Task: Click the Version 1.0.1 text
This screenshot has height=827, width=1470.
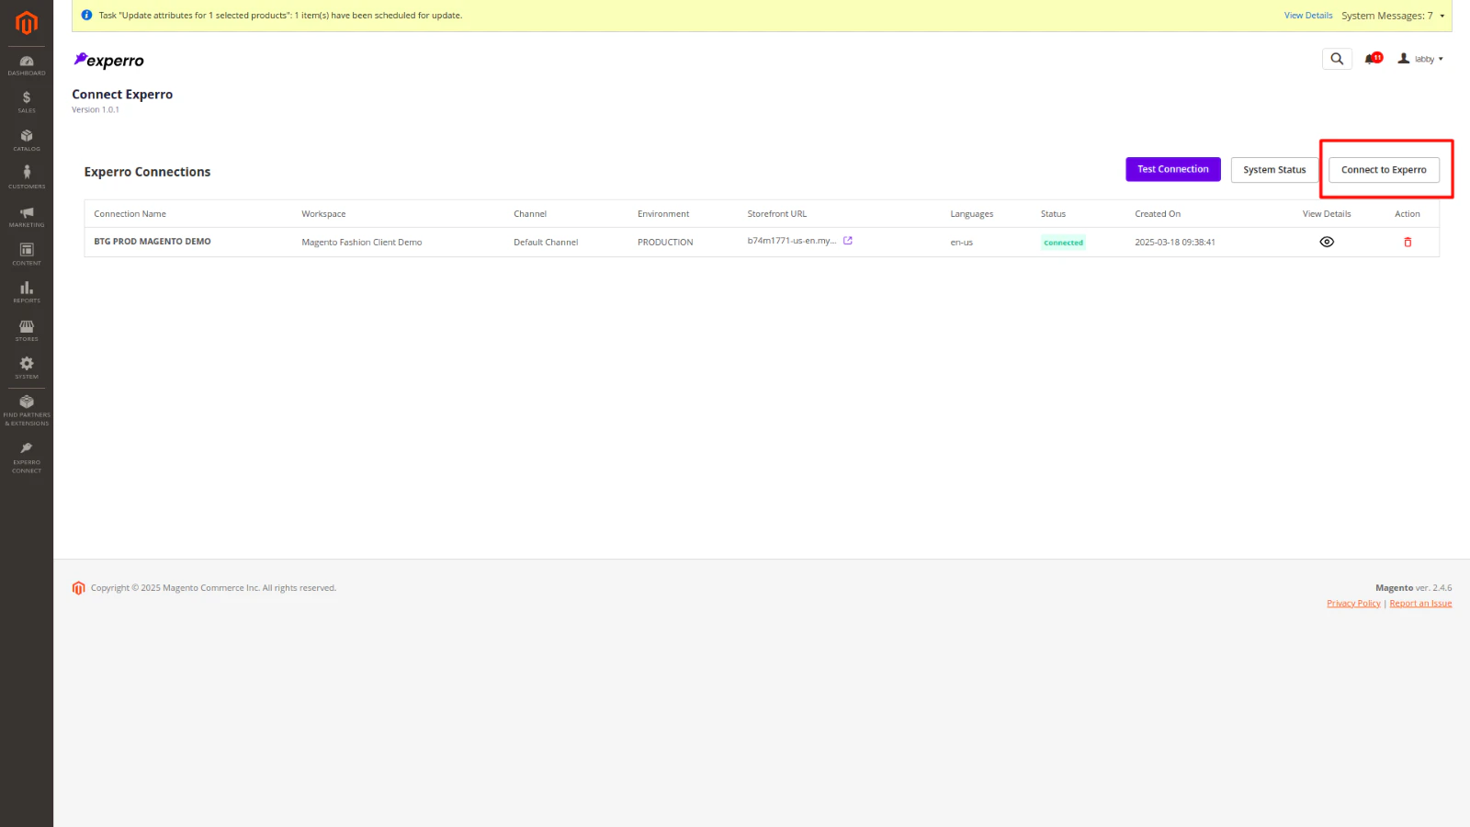Action: (x=96, y=109)
